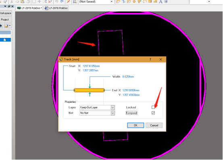Click the Clear Filter red X icon
The width and height of the screenshot is (223, 160).
point(50,2)
